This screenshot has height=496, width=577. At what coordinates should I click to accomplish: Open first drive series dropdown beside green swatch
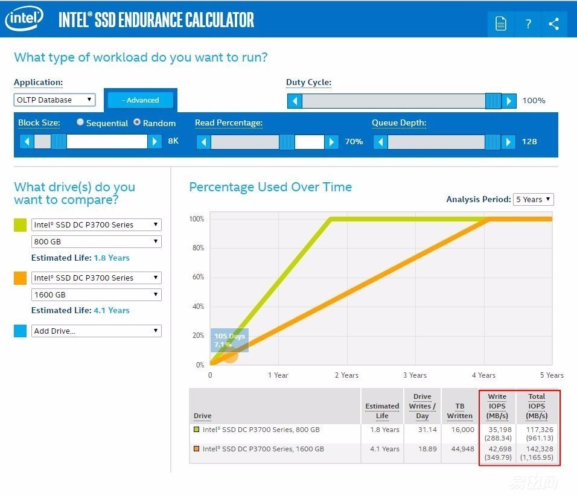coord(97,225)
